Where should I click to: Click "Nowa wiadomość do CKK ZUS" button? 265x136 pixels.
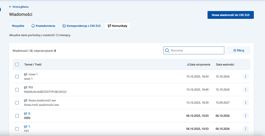[x=230, y=15]
